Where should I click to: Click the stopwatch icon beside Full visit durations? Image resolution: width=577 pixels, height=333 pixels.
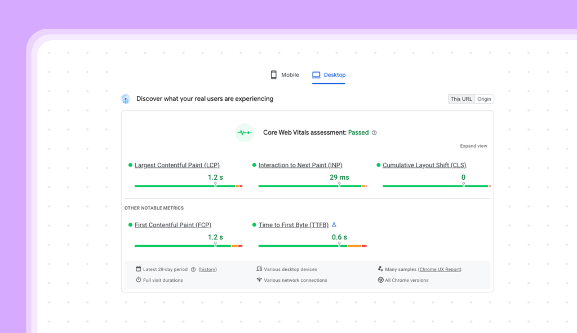click(139, 280)
